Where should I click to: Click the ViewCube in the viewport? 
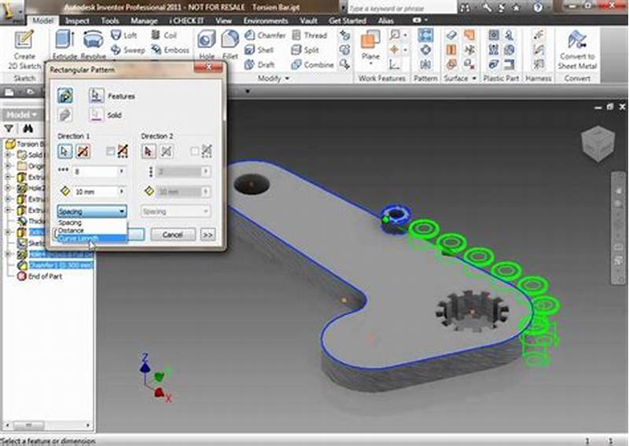[x=598, y=143]
